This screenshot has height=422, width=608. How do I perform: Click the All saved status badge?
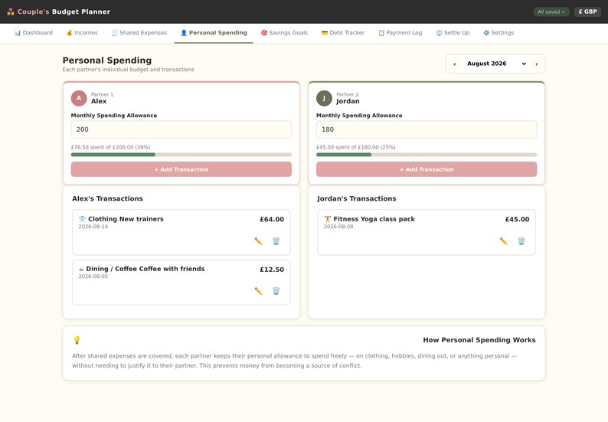point(551,11)
